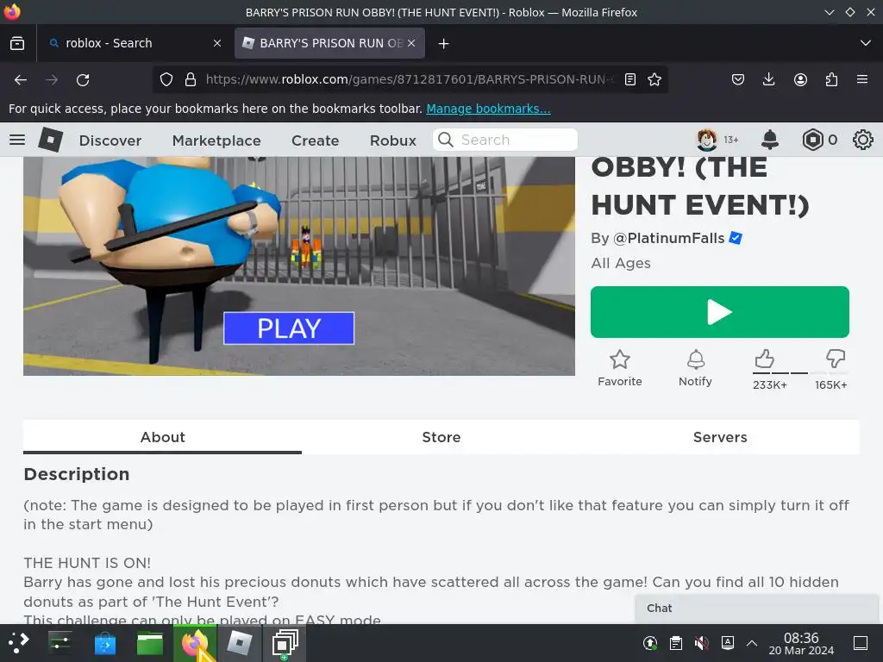
Task: Close the roblox - Search tab
Action: point(216,43)
